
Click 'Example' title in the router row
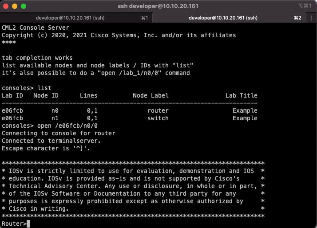(245, 110)
